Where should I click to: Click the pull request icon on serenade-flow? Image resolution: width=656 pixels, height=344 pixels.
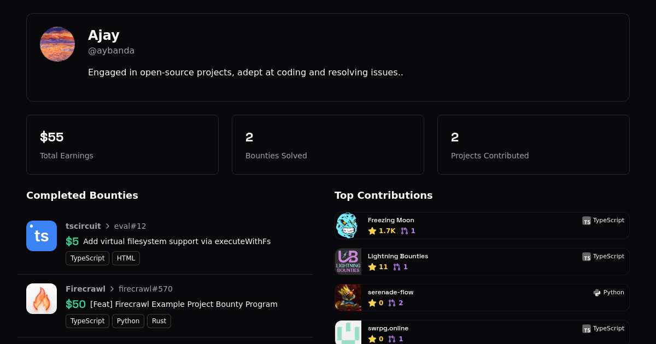point(392,303)
